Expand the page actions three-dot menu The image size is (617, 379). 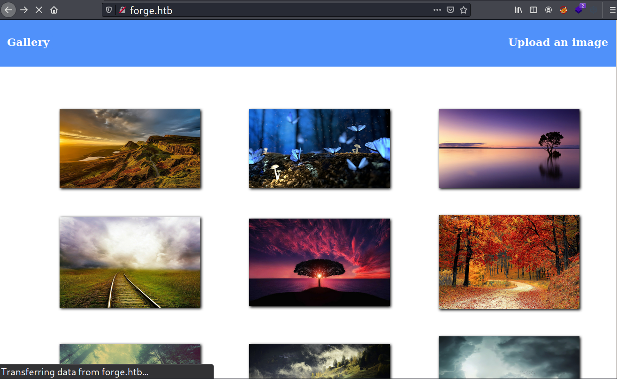click(x=437, y=10)
